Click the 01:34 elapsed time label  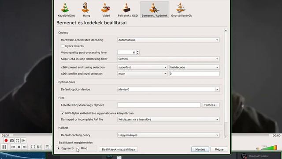(6, 136)
